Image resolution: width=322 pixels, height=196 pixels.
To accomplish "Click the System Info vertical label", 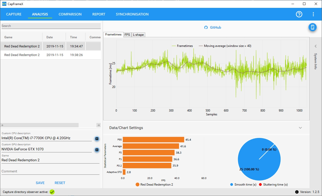I will coord(315,61).
